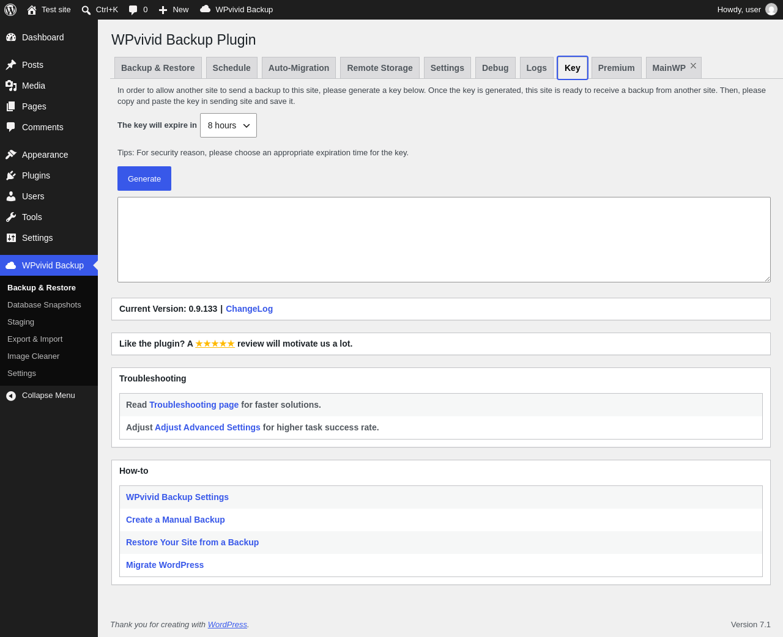783x637 pixels.
Task: Open the WordPress link in footer
Action: (228, 624)
